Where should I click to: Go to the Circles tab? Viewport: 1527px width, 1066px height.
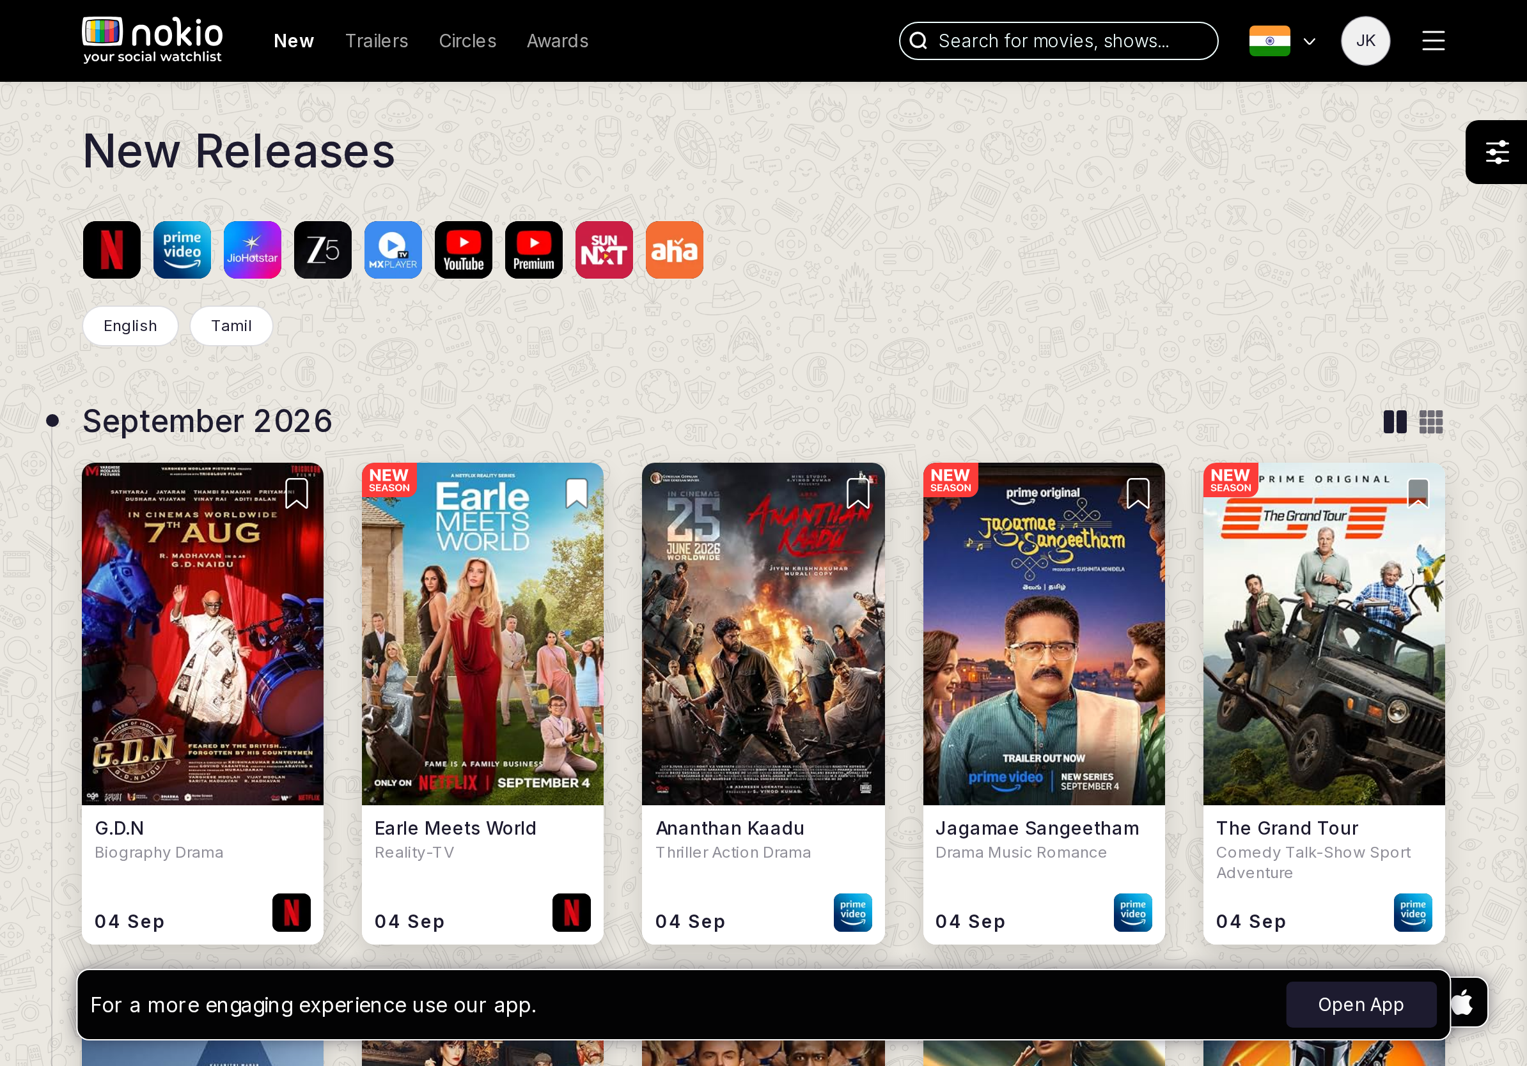467,41
